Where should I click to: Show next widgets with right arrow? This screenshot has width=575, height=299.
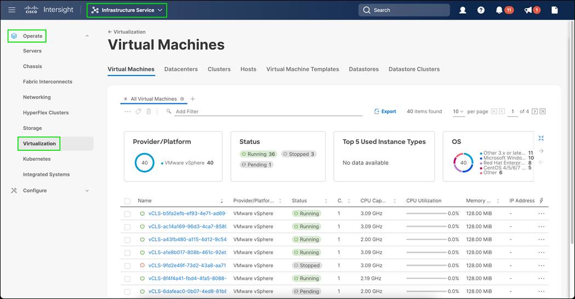(x=541, y=151)
